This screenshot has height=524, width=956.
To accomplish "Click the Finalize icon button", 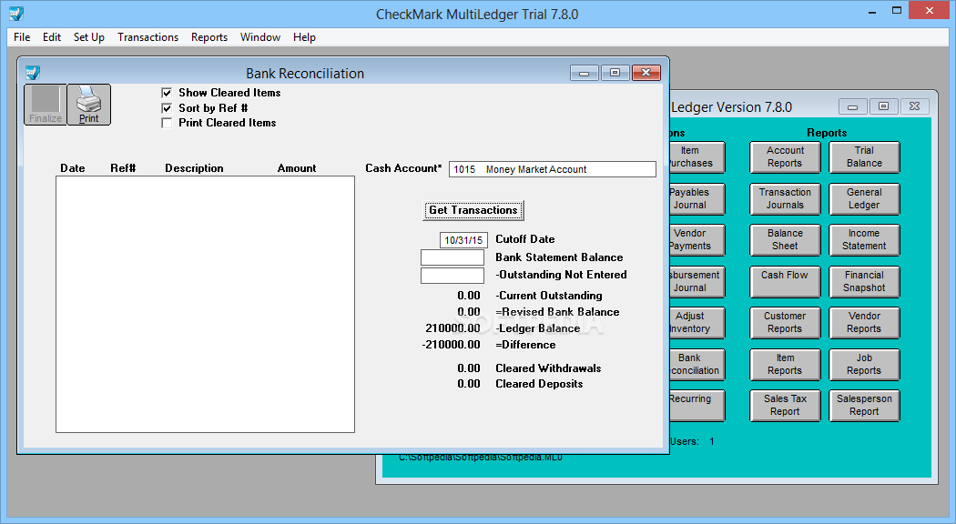I will click(x=46, y=105).
